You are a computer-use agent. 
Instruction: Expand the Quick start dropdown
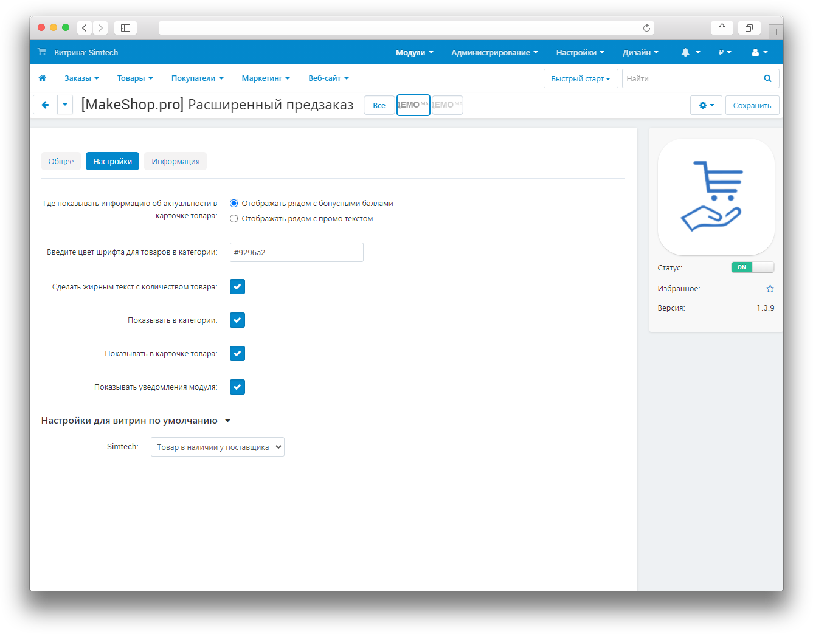(x=580, y=78)
